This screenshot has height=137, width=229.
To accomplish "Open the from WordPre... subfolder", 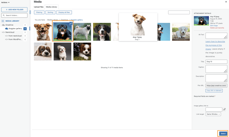I will point(15,39).
